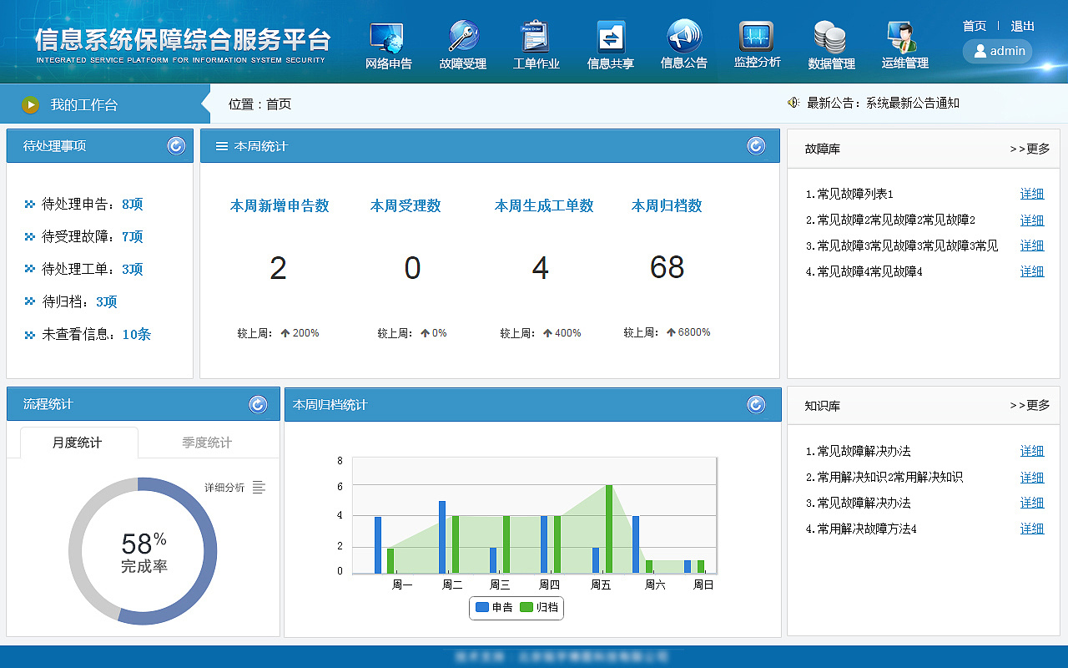Viewport: 1068px width, 668px height.
Task: Click the admin account button
Action: pos(998,51)
